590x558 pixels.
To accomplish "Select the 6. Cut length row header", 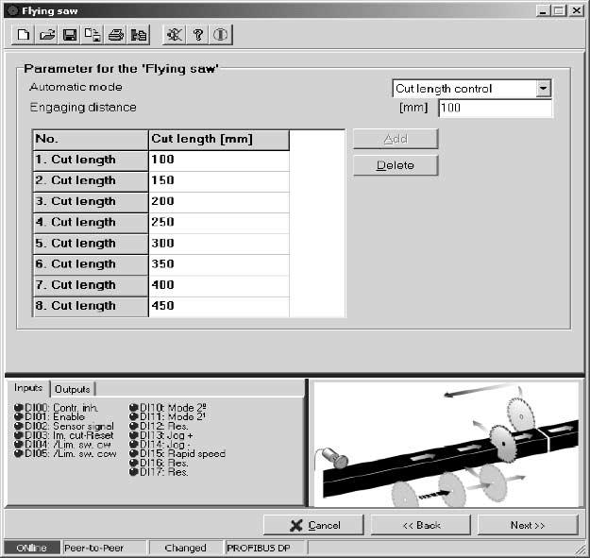I will tap(91, 264).
